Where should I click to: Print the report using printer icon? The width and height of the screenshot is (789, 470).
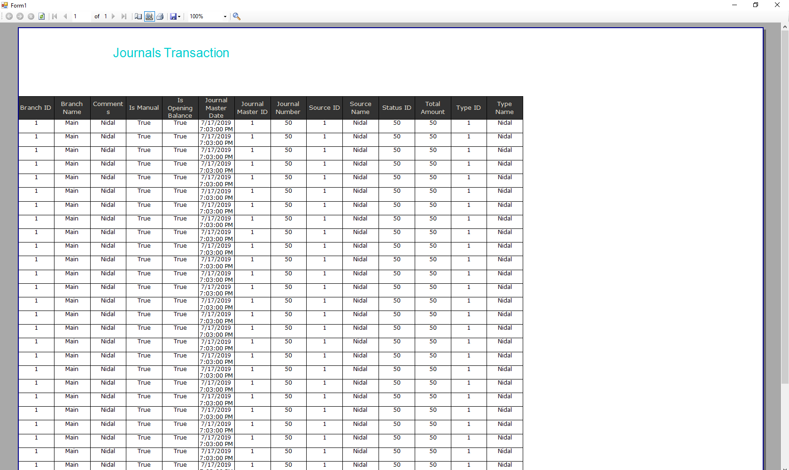coord(160,16)
